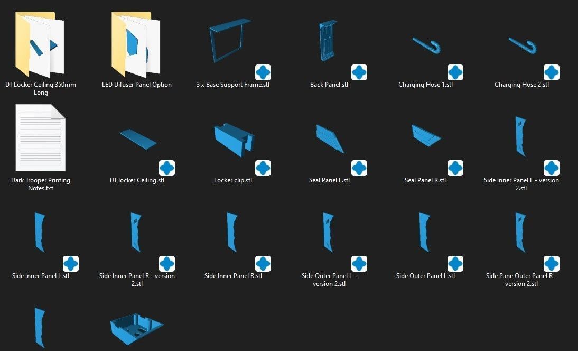Click the Side Inner Panel R.stl thumbnail

click(x=232, y=232)
